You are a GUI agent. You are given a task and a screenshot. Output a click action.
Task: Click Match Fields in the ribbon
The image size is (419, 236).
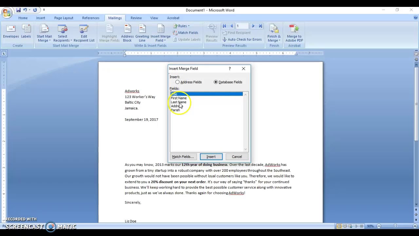185,33
